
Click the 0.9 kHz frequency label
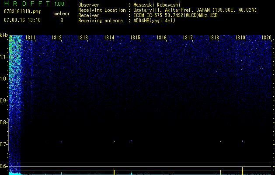pos(3,101)
